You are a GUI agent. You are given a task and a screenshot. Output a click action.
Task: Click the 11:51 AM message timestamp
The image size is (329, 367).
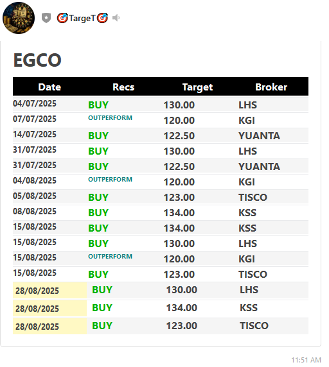[306, 360]
